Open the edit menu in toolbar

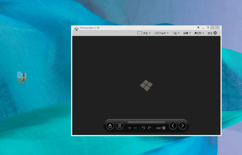pyautogui.click(x=187, y=33)
